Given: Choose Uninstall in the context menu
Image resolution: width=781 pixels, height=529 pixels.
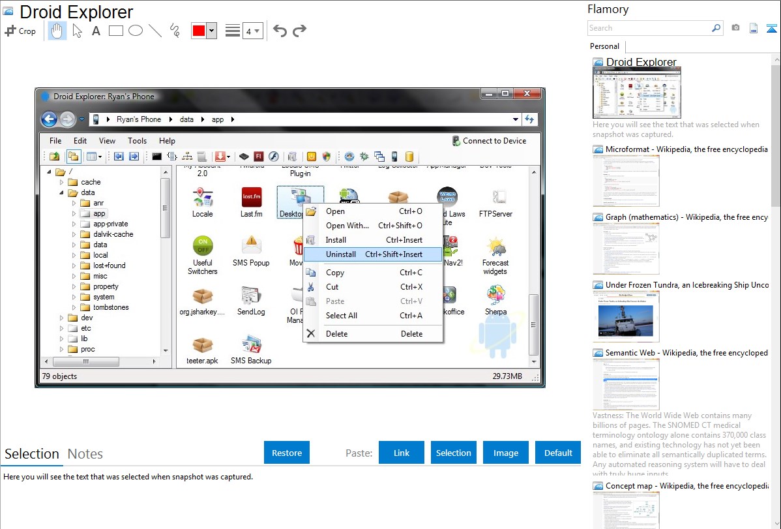Looking at the screenshot, I should [x=372, y=254].
